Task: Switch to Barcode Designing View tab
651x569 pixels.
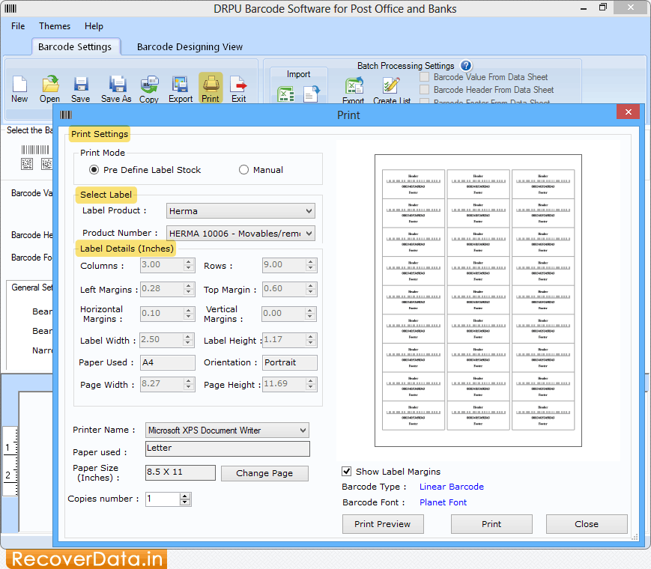Action: 190,46
